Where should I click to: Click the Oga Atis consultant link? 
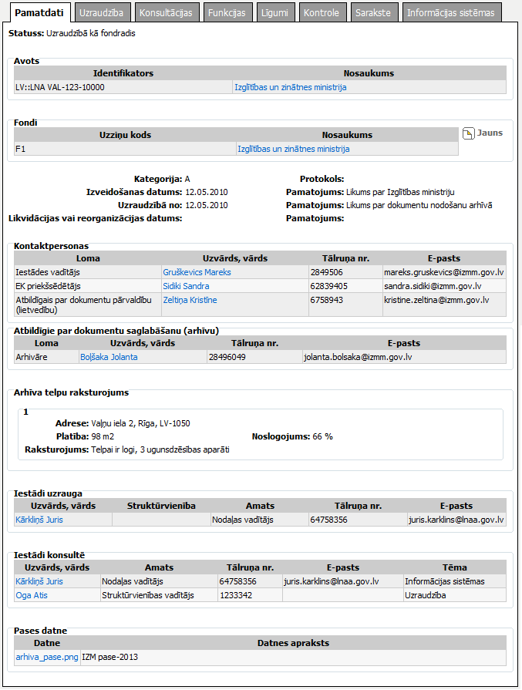click(30, 595)
